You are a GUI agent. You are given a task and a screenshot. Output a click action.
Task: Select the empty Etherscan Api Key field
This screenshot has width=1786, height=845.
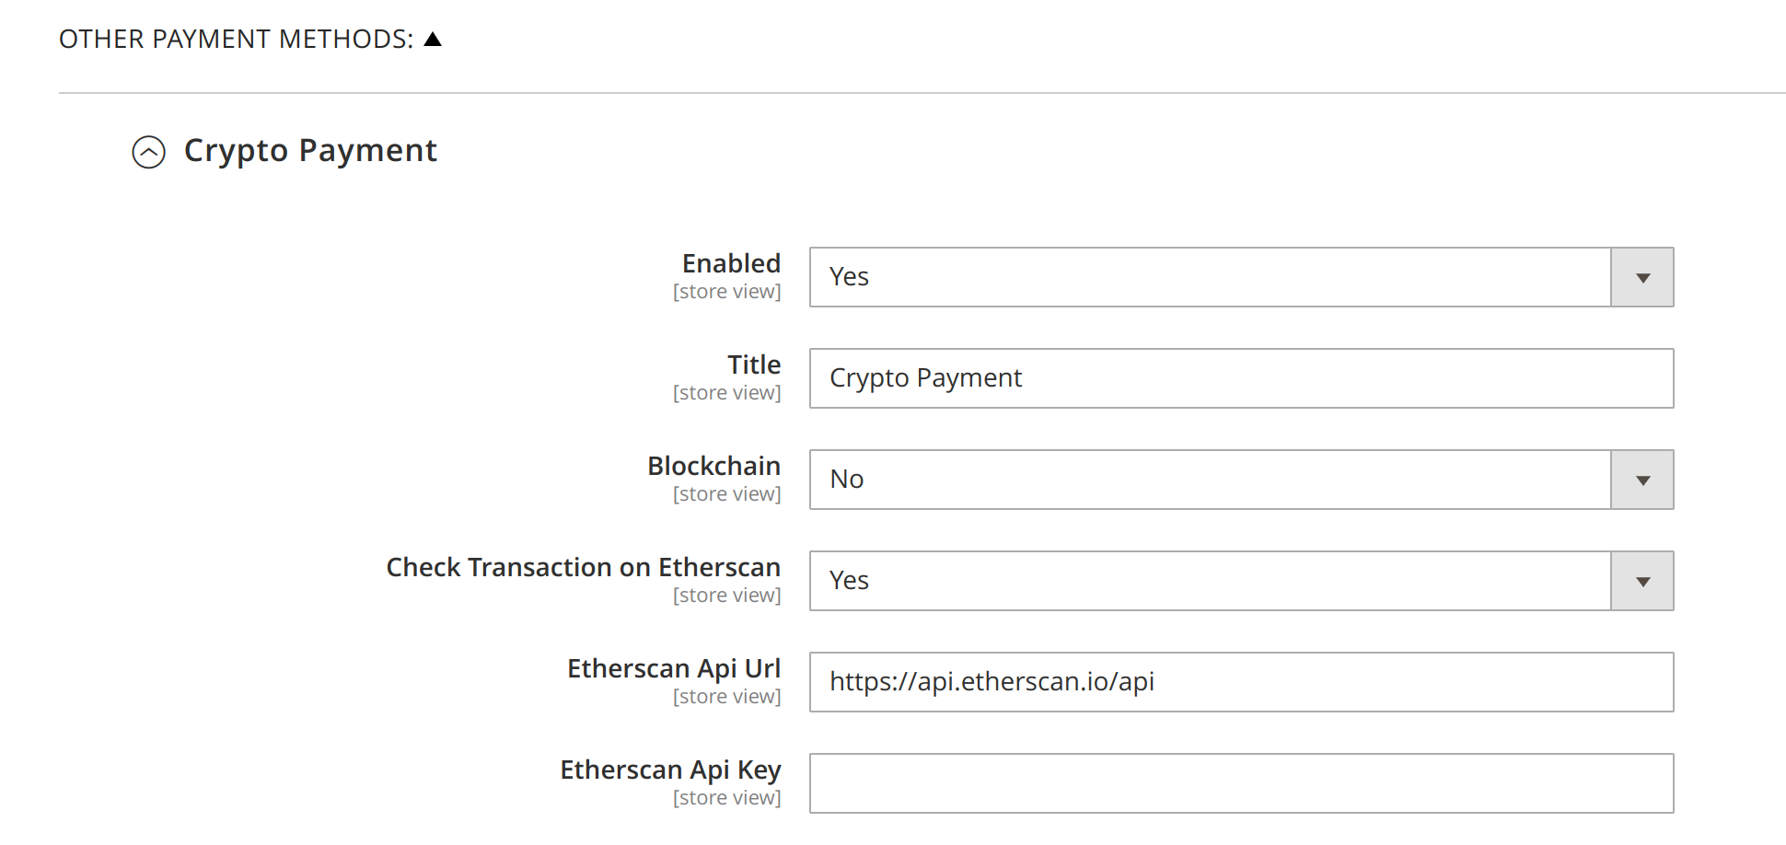coord(1241,783)
